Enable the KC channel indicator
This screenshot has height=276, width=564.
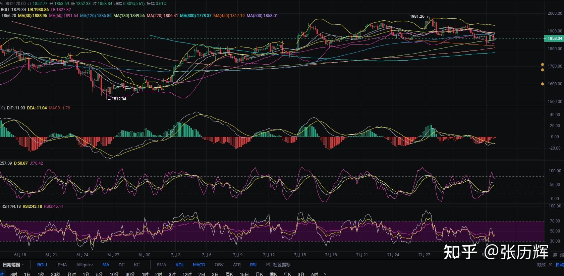tap(137, 265)
